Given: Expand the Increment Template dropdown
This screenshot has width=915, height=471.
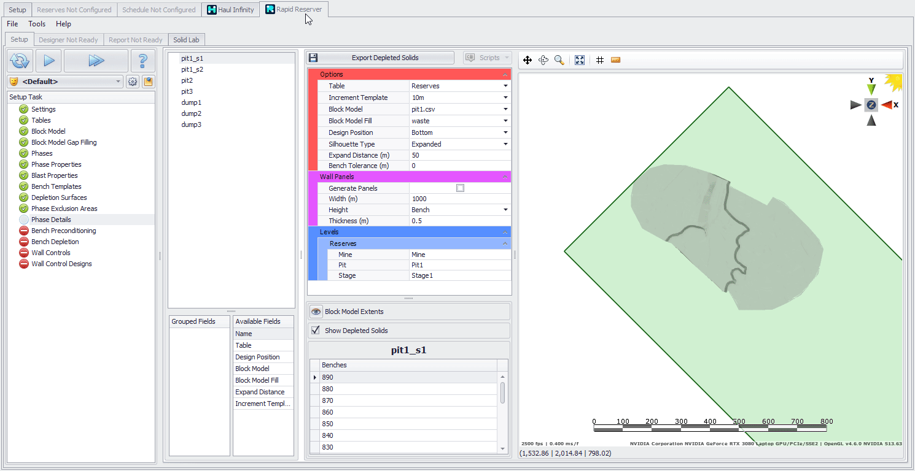Looking at the screenshot, I should [x=505, y=98].
